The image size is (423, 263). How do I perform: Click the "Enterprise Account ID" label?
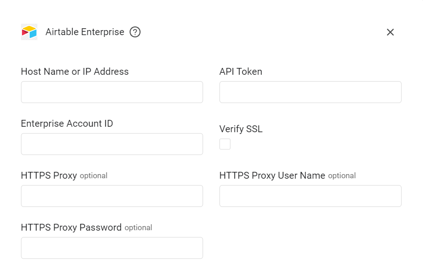(x=67, y=124)
